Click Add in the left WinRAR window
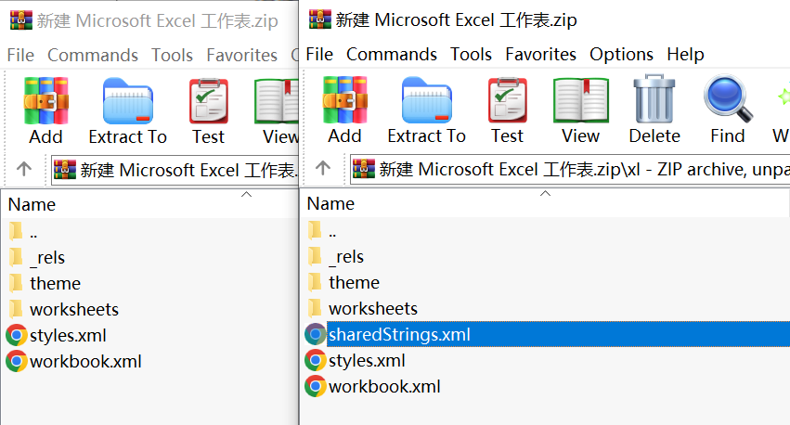 45,110
